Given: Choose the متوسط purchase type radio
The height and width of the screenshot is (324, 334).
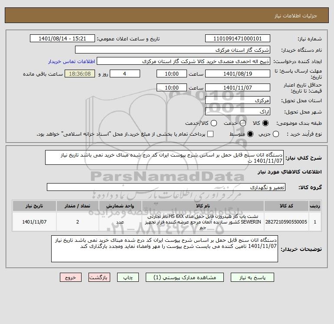Looking at the screenshot, I should (x=250, y=134).
